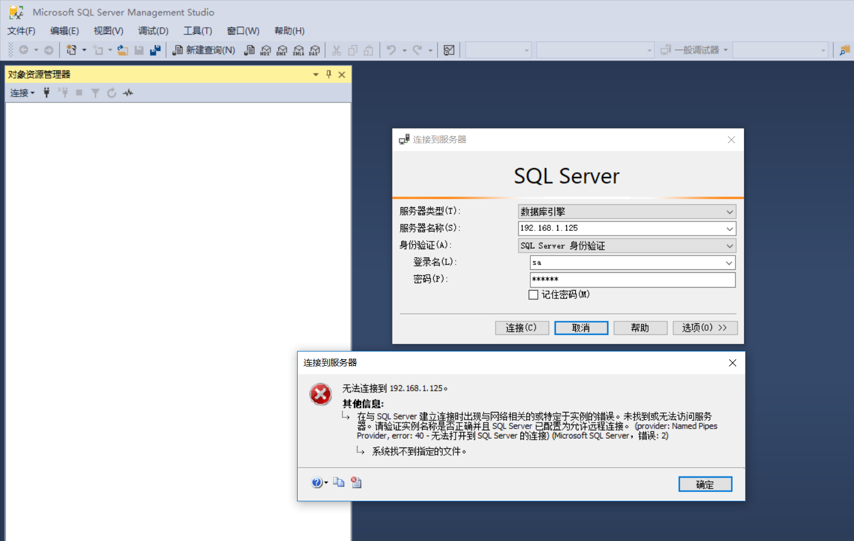The width and height of the screenshot is (854, 541).
Task: Click the Object Explorer filter icon
Action: [x=95, y=92]
